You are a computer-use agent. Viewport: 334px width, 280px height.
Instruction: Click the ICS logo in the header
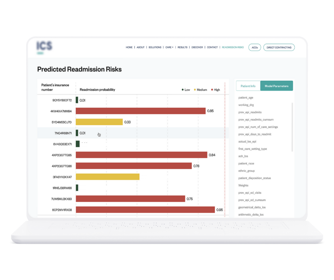44,46
